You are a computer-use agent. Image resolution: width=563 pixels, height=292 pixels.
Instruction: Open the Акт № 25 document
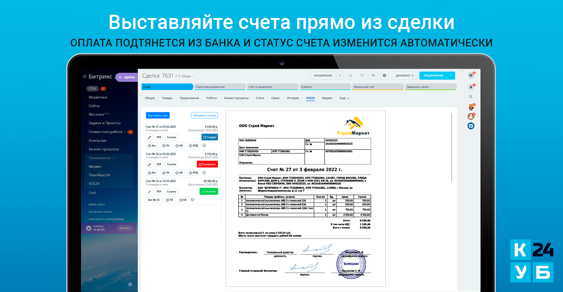pos(154,200)
